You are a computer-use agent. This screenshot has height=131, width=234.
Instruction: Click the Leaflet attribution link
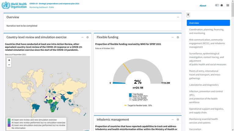(x=86, y=130)
